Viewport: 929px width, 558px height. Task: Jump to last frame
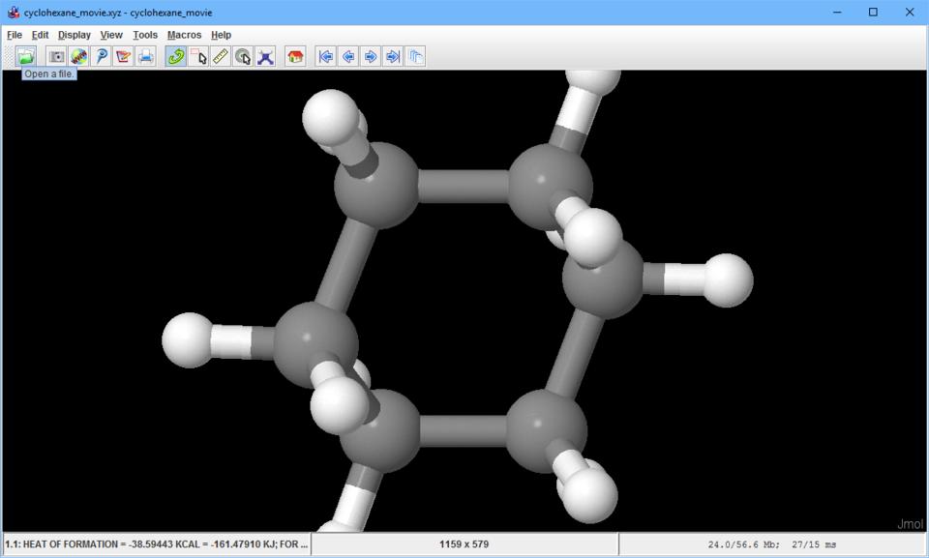tap(393, 57)
